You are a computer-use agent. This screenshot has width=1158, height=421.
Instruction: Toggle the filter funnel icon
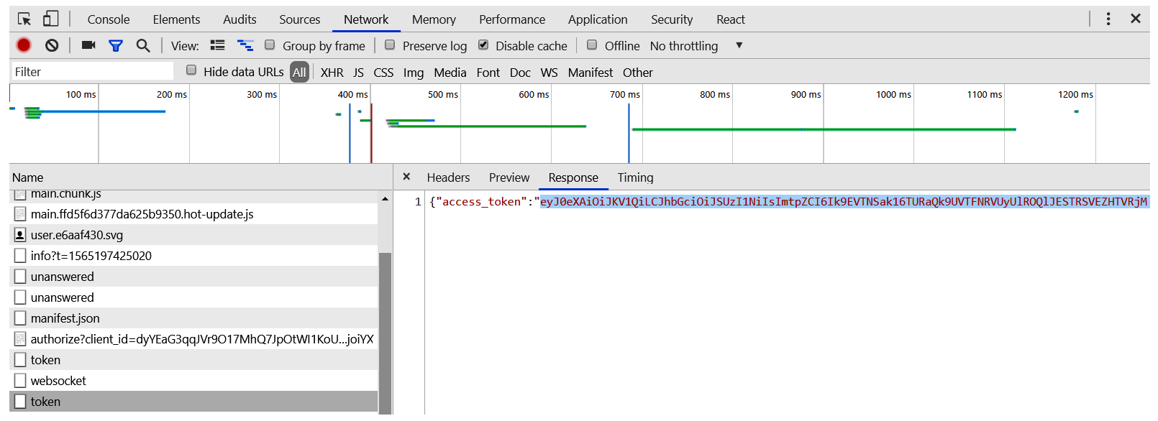tap(115, 45)
